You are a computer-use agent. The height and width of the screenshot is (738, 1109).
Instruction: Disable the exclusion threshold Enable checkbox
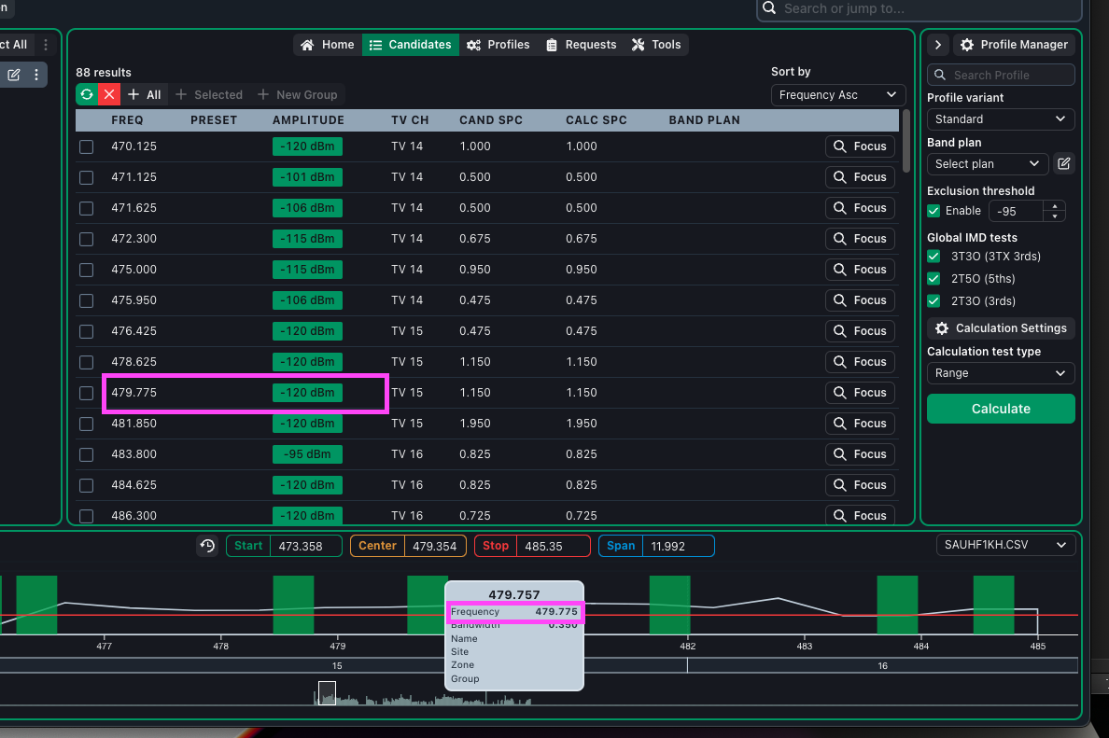[934, 211]
